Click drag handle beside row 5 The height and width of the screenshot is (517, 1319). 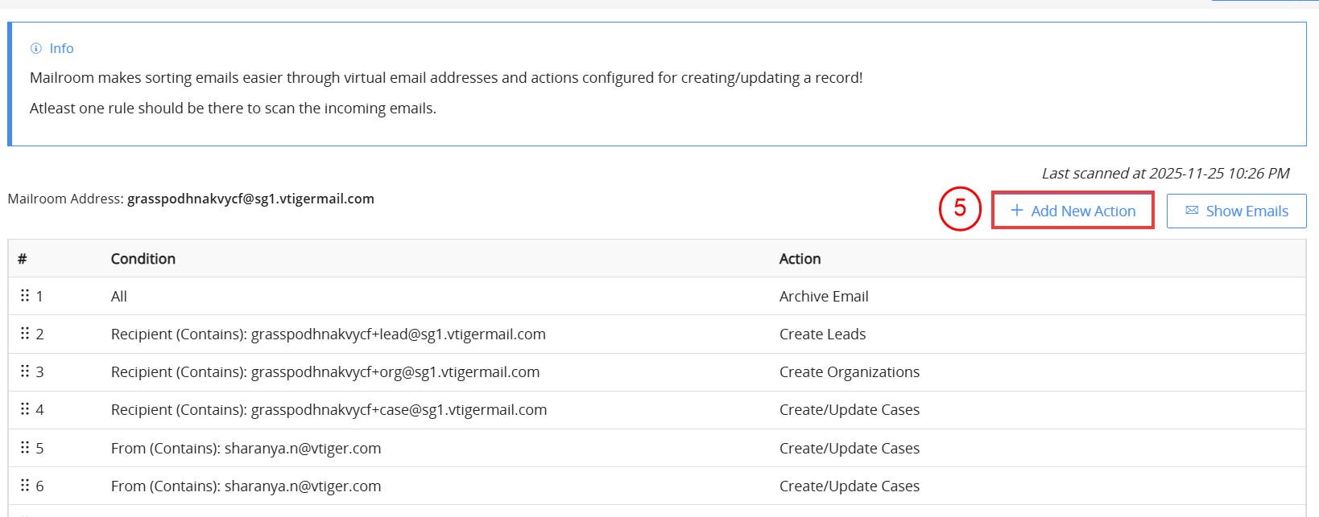click(25, 448)
